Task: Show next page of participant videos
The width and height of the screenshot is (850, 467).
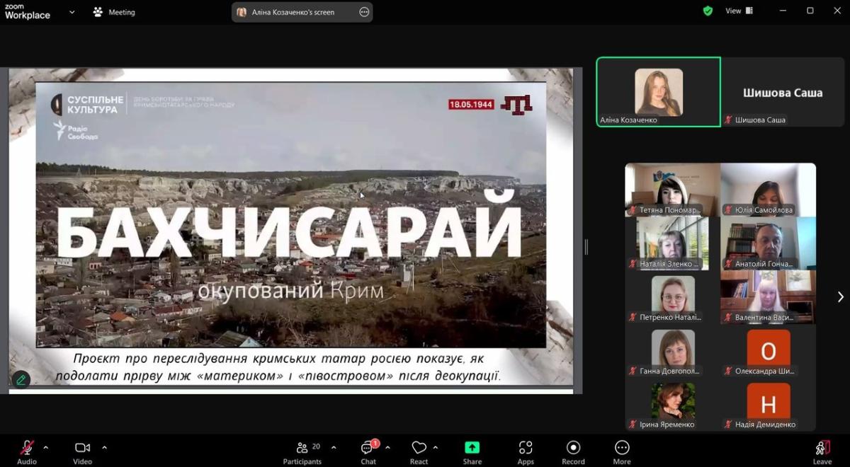Action: (x=840, y=297)
